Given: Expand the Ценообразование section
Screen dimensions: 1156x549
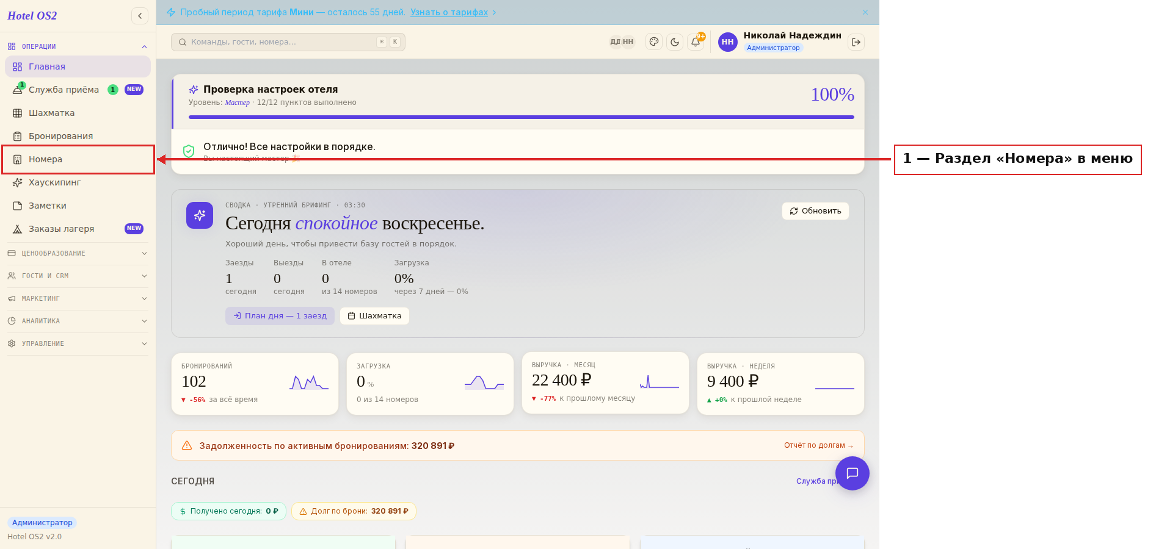Looking at the screenshot, I should point(78,253).
